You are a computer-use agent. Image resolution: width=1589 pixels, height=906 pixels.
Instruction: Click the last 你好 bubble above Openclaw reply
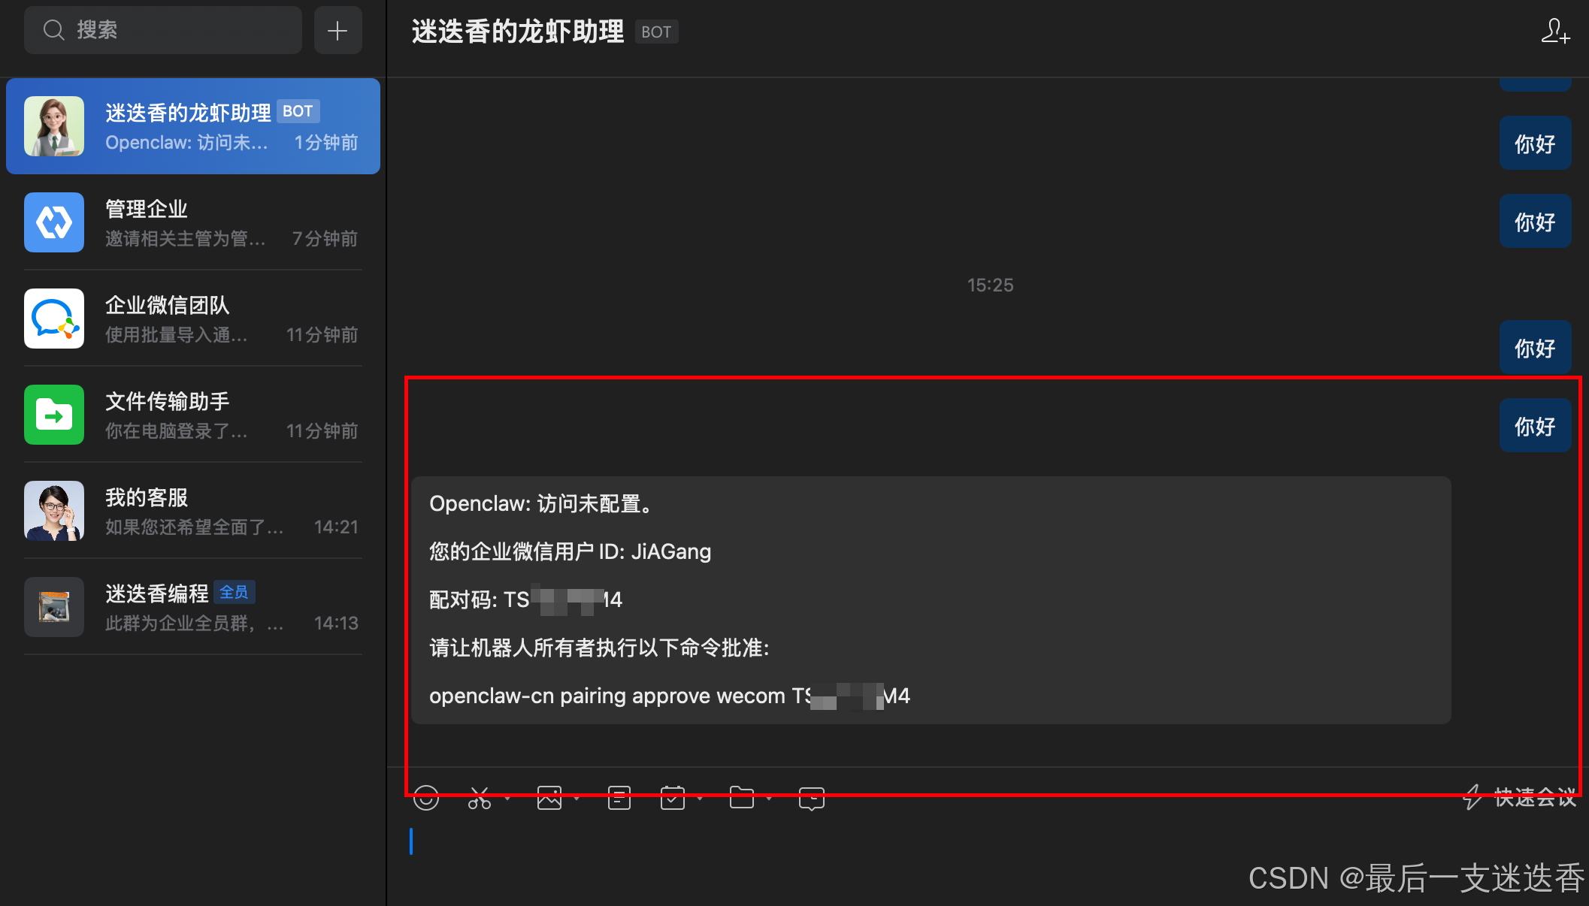[1535, 427]
